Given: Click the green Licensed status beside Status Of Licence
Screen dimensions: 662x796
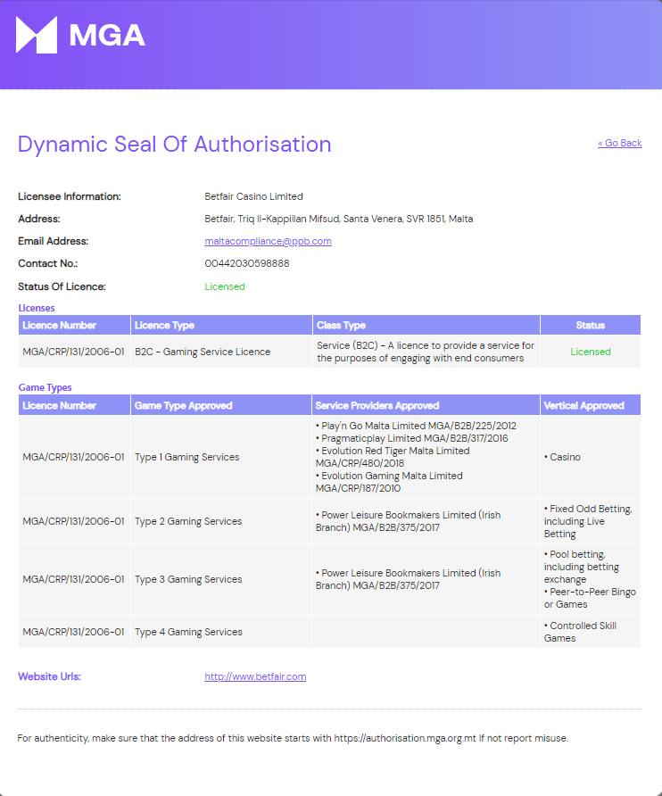Looking at the screenshot, I should click(x=225, y=286).
